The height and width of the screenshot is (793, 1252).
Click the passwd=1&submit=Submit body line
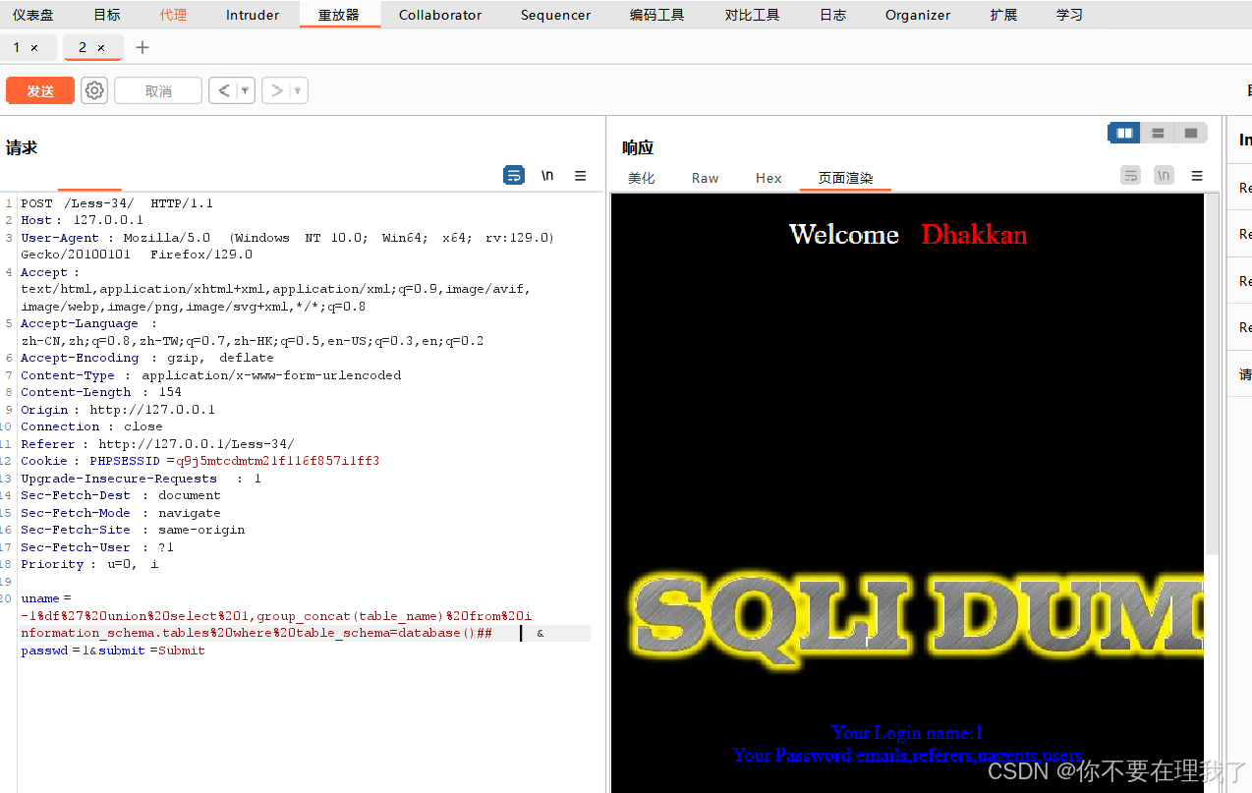tap(113, 651)
